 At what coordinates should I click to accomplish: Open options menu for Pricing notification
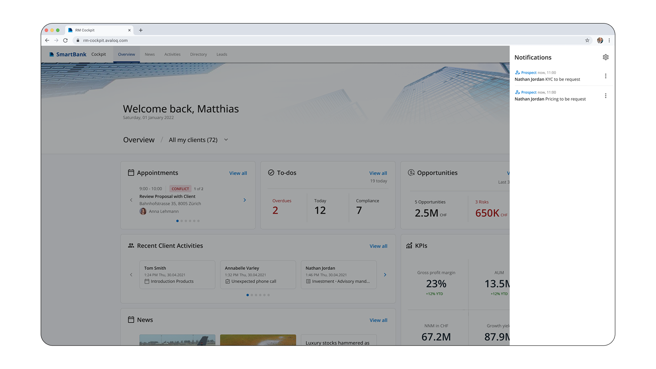point(605,96)
